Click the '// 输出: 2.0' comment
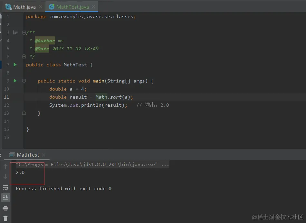This screenshot has width=306, height=223. tap(153, 105)
